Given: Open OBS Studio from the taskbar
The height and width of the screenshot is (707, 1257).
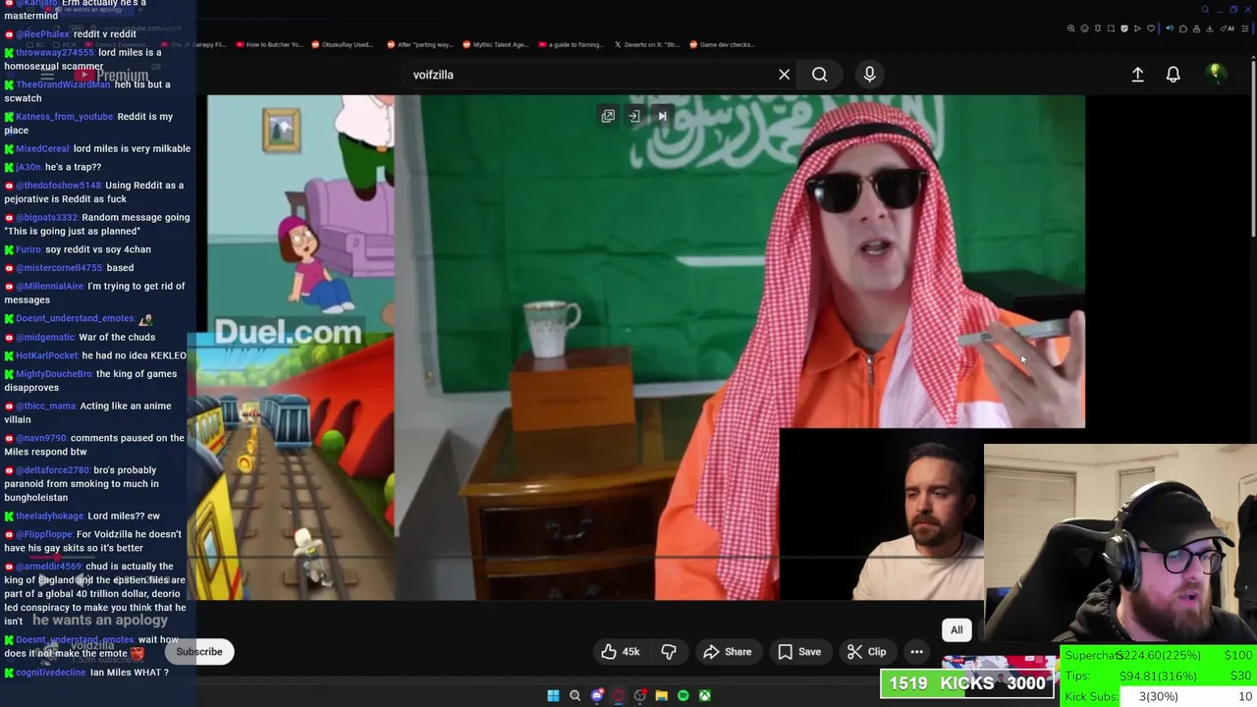Looking at the screenshot, I should (639, 695).
